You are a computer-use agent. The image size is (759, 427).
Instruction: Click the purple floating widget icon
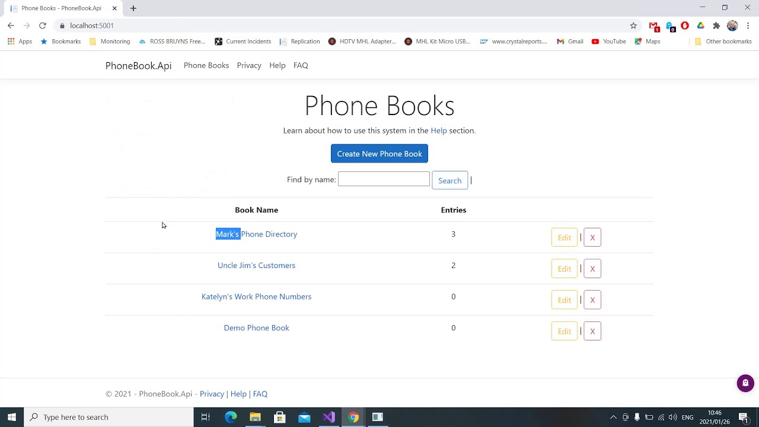(745, 383)
